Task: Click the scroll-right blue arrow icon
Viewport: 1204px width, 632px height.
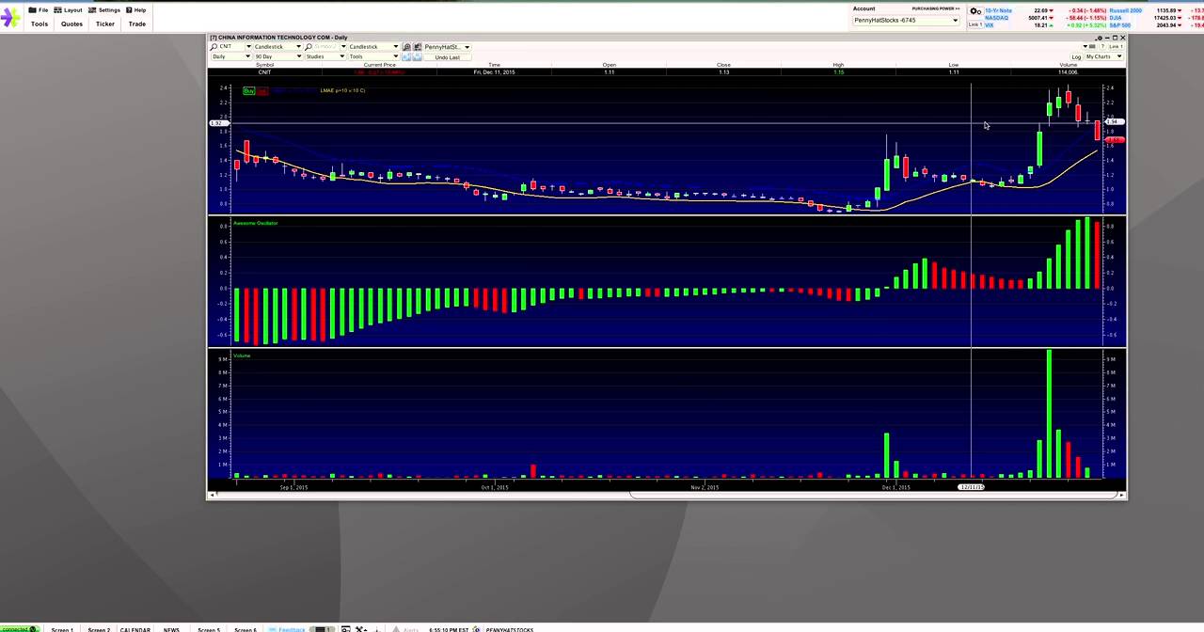Action: click(x=418, y=56)
